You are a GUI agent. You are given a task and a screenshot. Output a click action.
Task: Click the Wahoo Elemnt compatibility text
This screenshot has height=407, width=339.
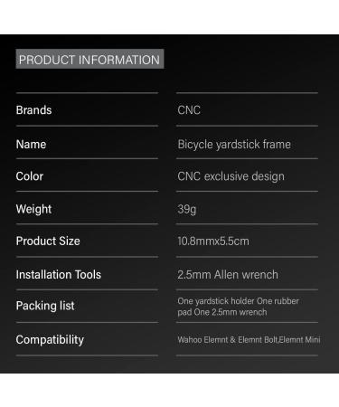tap(202, 340)
